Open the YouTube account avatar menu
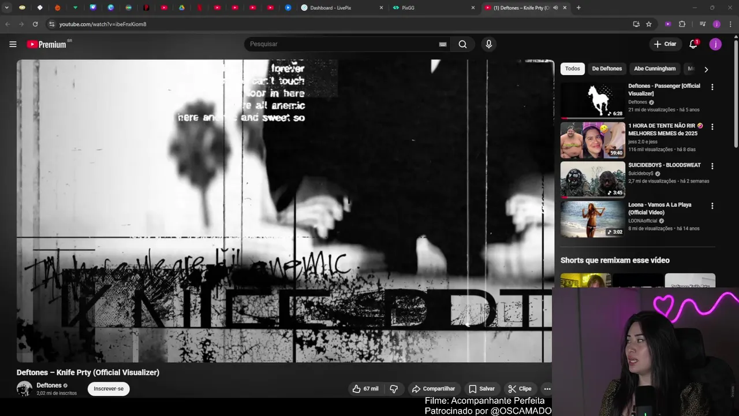This screenshot has height=416, width=739. pyautogui.click(x=715, y=44)
